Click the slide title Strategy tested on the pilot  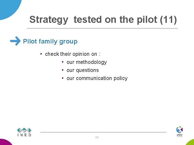pos(103,20)
